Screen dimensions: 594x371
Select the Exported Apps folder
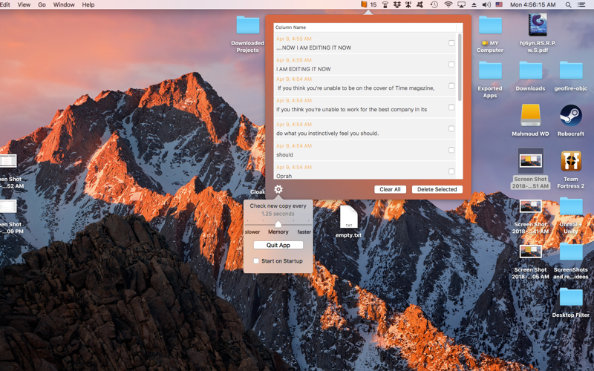click(x=490, y=70)
